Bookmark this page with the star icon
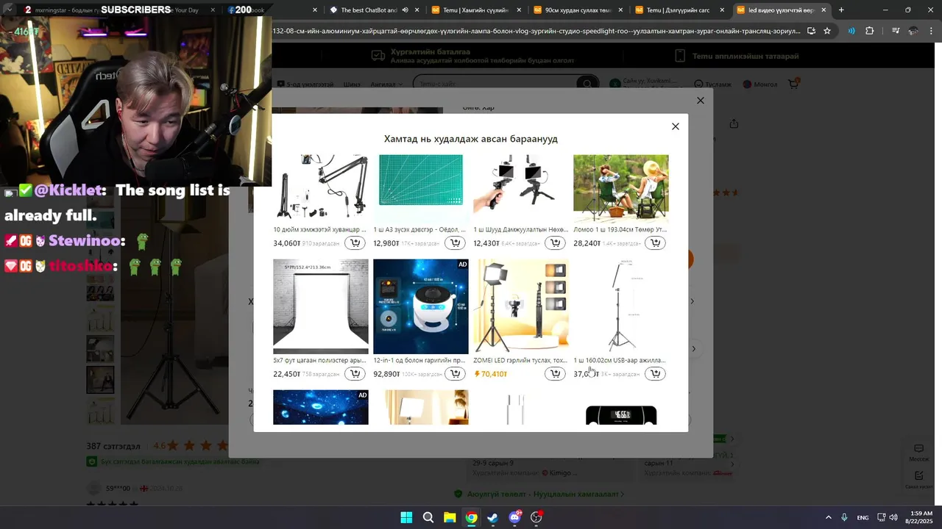The height and width of the screenshot is (529, 942). (x=827, y=31)
